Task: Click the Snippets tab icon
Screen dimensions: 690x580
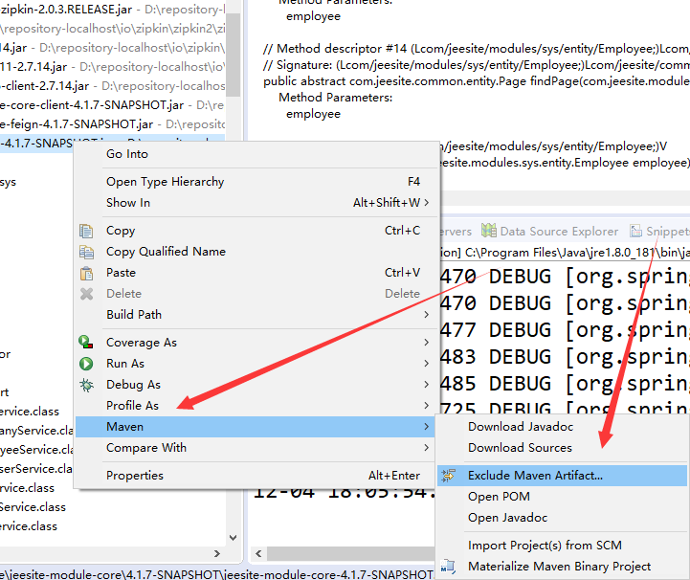Action: click(x=635, y=231)
